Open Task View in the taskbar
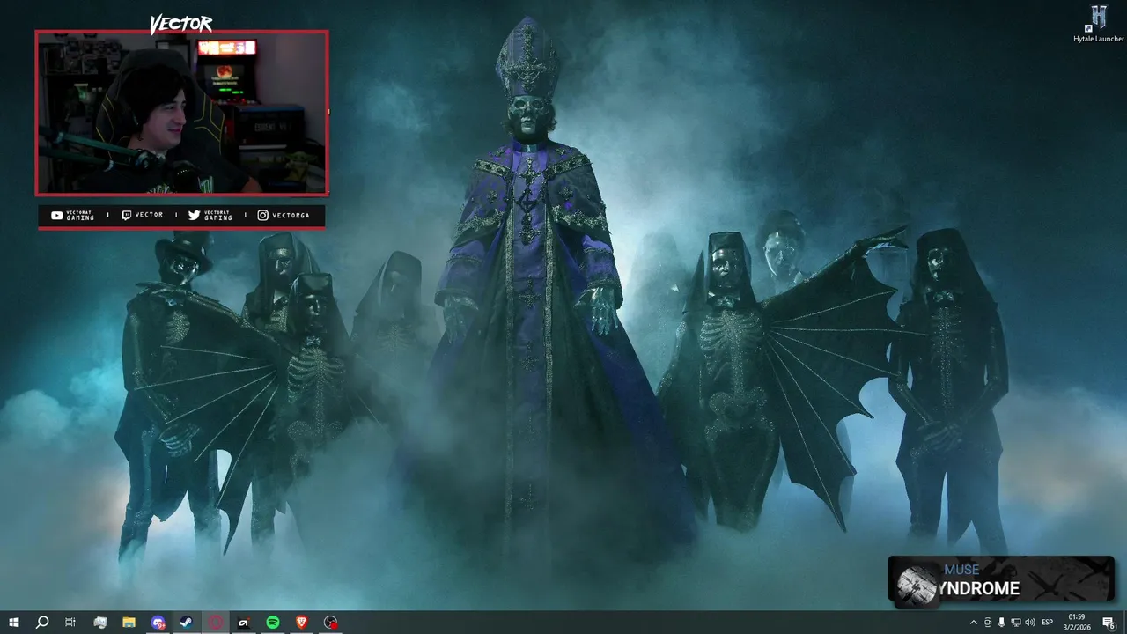1127x634 pixels. (x=70, y=623)
